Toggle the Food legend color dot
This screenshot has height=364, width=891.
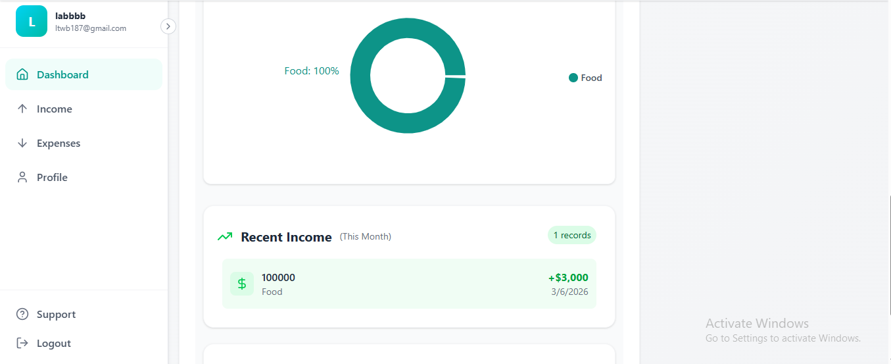pos(573,78)
